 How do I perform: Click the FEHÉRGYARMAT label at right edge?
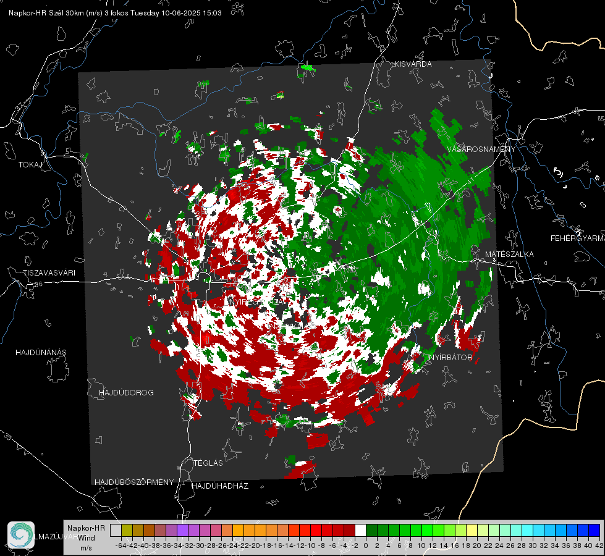click(578, 238)
